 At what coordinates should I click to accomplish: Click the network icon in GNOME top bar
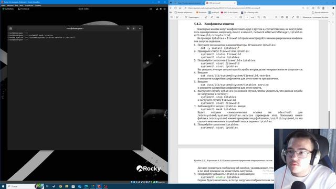coord(157,9)
